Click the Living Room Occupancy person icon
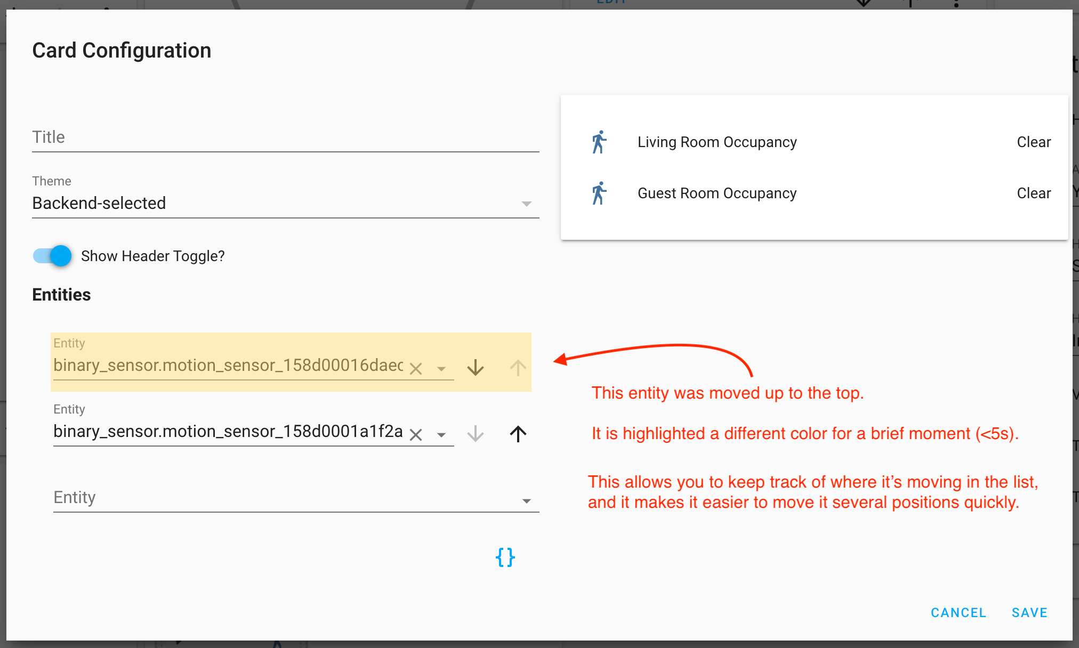The height and width of the screenshot is (648, 1079). point(600,141)
